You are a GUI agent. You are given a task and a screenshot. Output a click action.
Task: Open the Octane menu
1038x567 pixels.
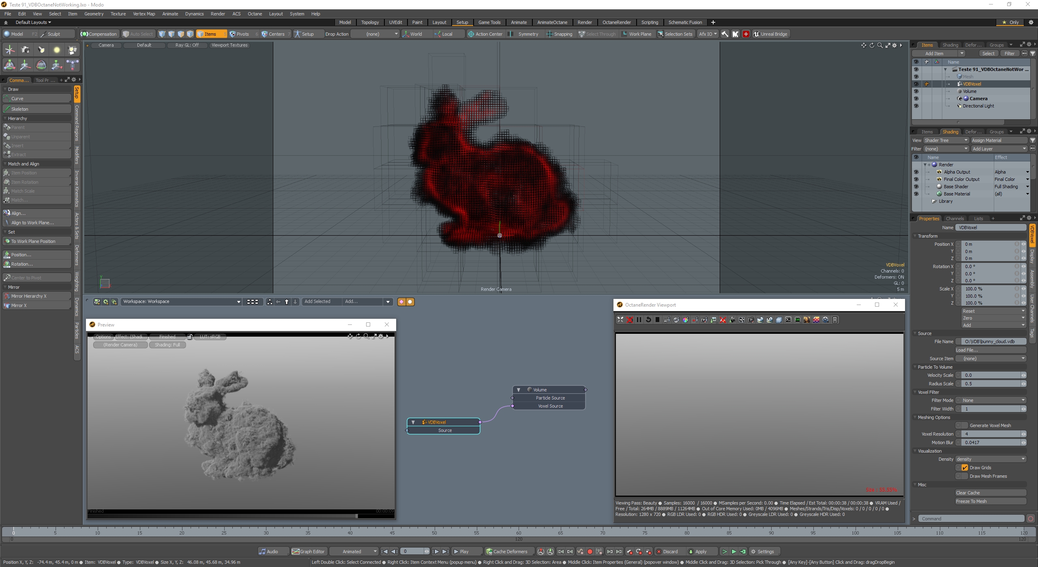(255, 14)
